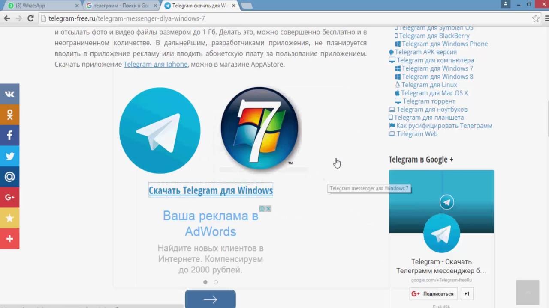Click Telegram Google+ widget title text
Screen dimensions: 549x308
tap(441, 266)
